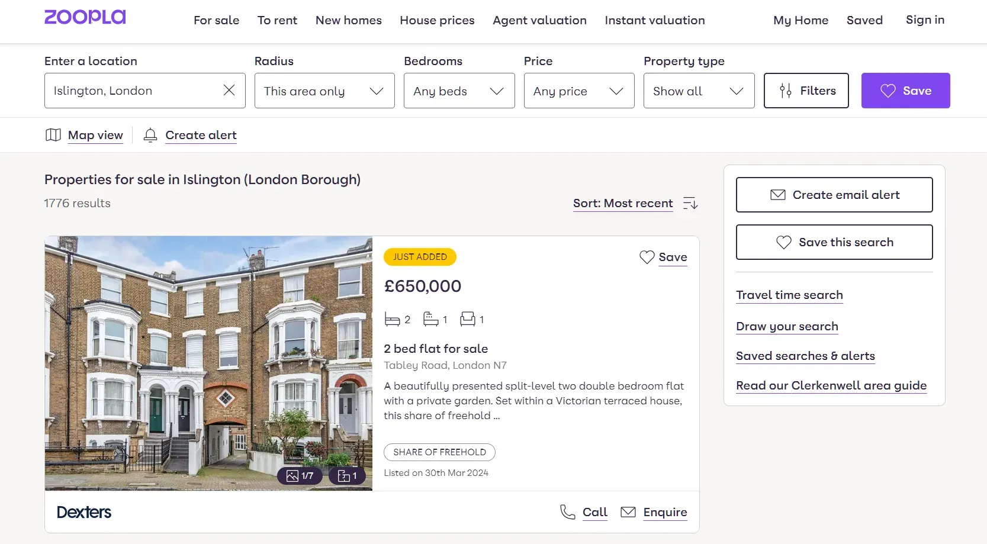Viewport: 987px width, 544px height.
Task: Toggle Save this search in the sidebar
Action: (834, 242)
